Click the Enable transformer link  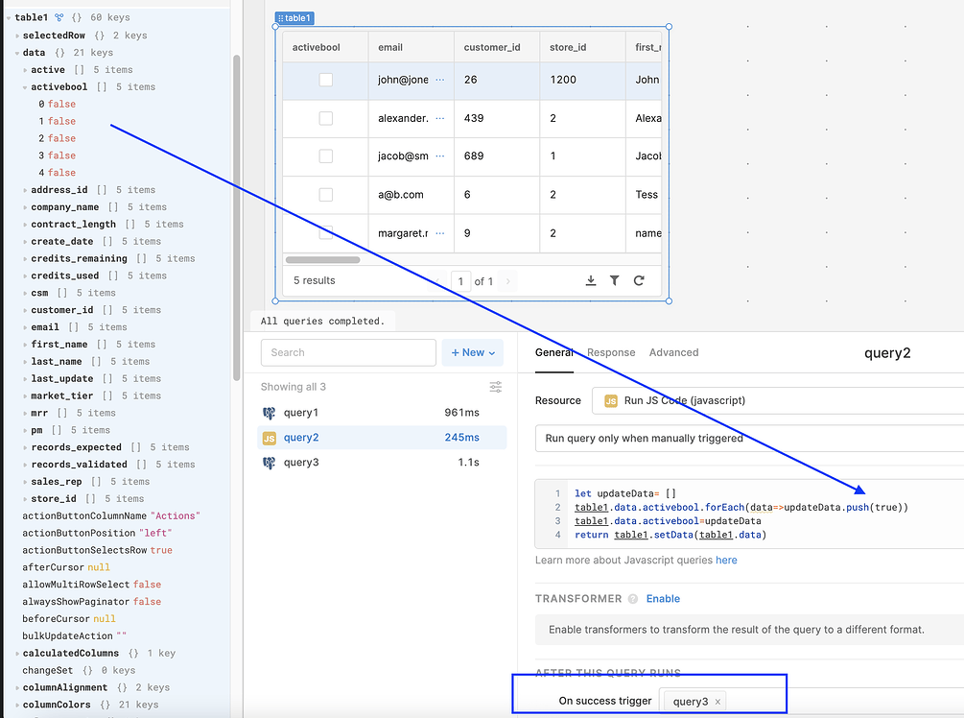663,599
